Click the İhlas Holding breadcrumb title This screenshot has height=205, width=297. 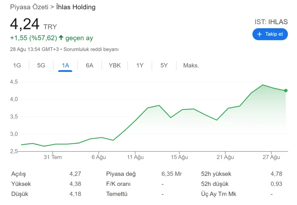pos(76,7)
